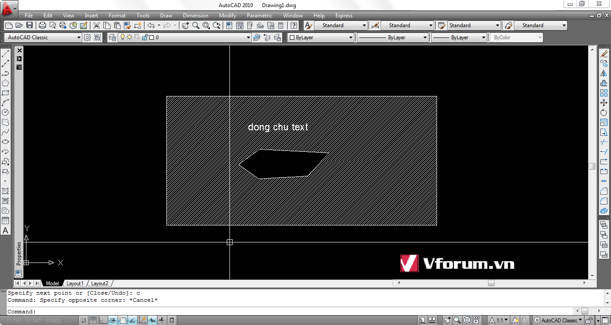611x325 pixels.
Task: Select the Polygon draw tool
Action: (5, 83)
